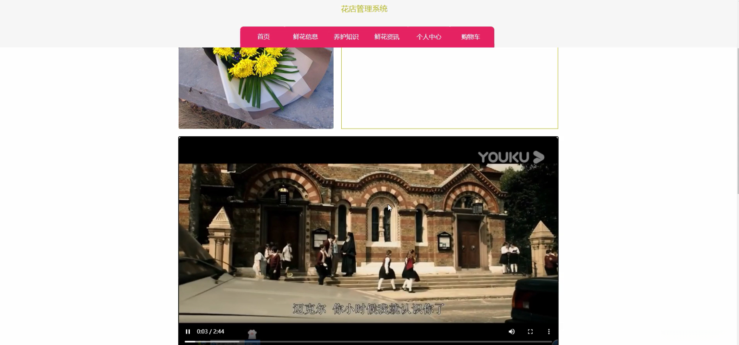Open 个人中心 menu item

[x=429, y=37]
